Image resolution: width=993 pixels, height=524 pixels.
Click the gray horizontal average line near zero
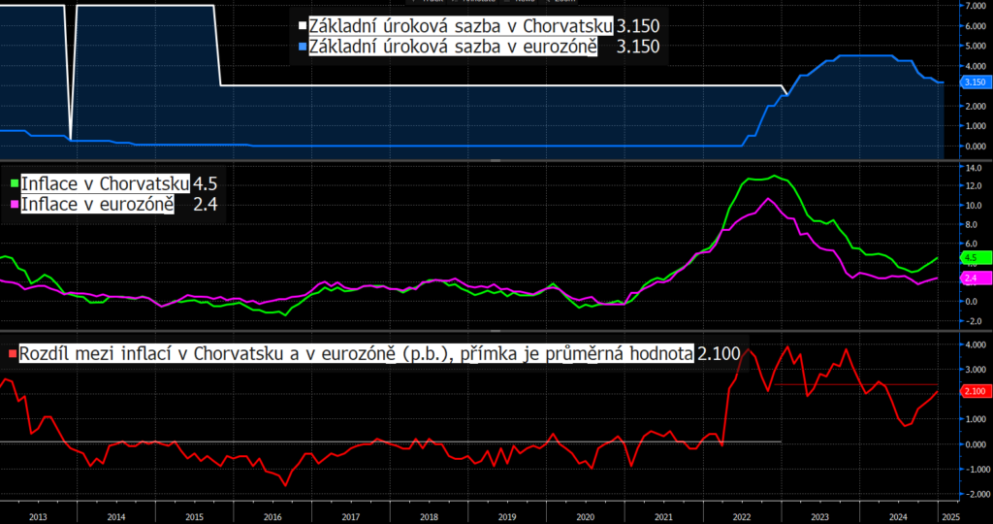click(391, 442)
